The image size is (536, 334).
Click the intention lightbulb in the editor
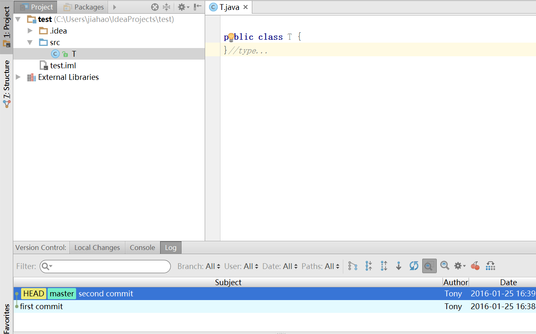[231, 38]
